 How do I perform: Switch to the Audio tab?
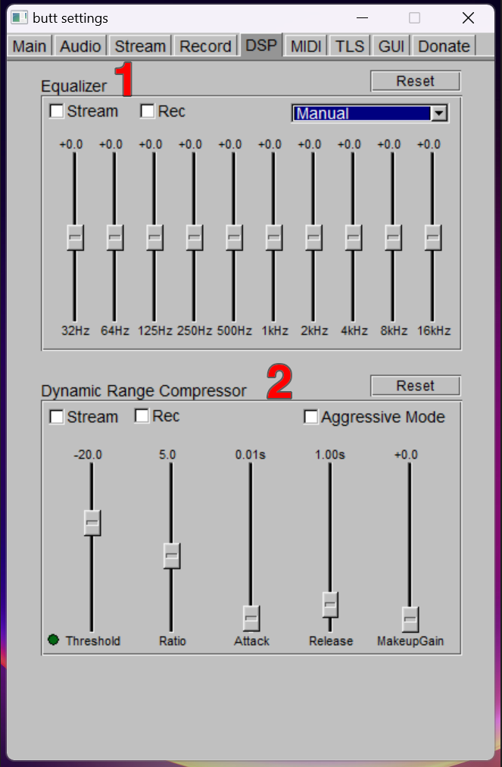coord(80,46)
